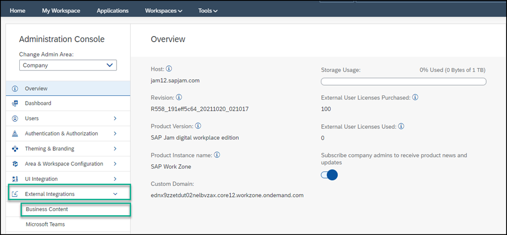Click the Overview info icon in sidebar

point(15,89)
